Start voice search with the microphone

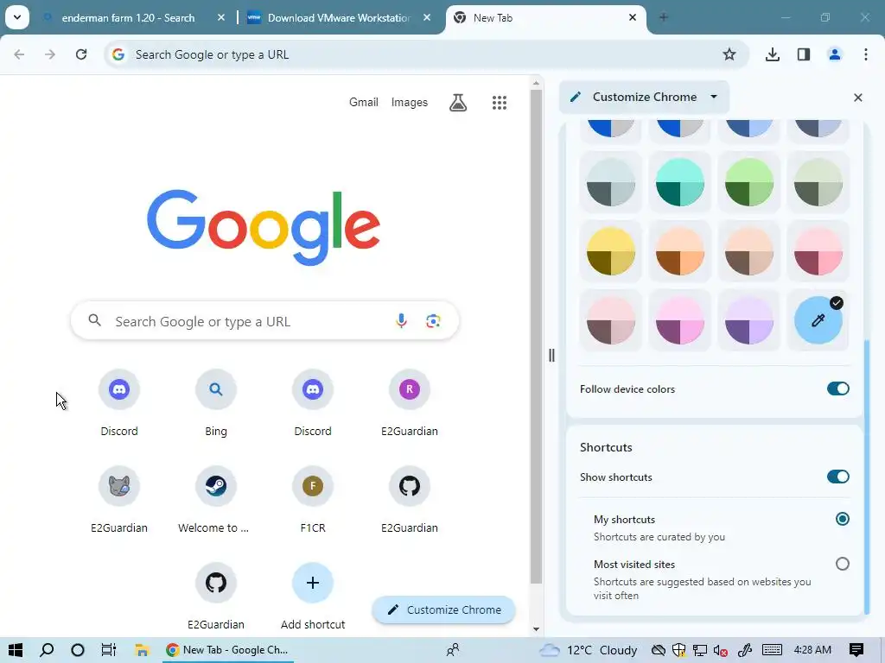click(401, 321)
